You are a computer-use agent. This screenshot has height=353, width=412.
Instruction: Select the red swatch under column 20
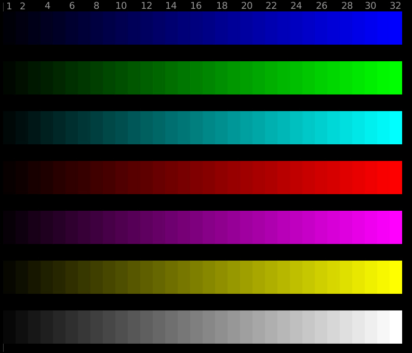(246, 178)
